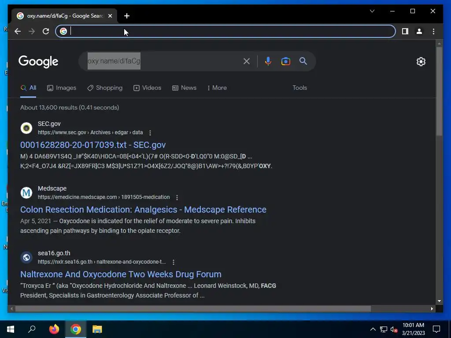Select the All results tab
This screenshot has height=338, width=451.
click(28, 88)
